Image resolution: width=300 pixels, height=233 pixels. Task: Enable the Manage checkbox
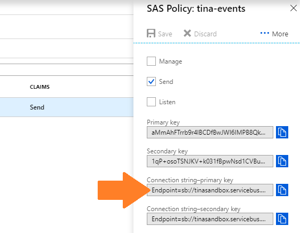tap(151, 61)
